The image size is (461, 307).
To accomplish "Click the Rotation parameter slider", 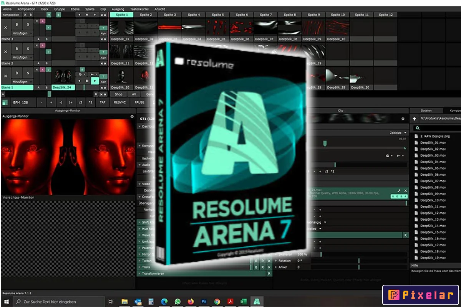I will click(x=359, y=261).
